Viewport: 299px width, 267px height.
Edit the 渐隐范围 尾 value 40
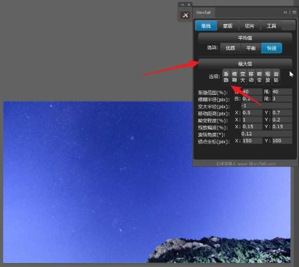282,91
